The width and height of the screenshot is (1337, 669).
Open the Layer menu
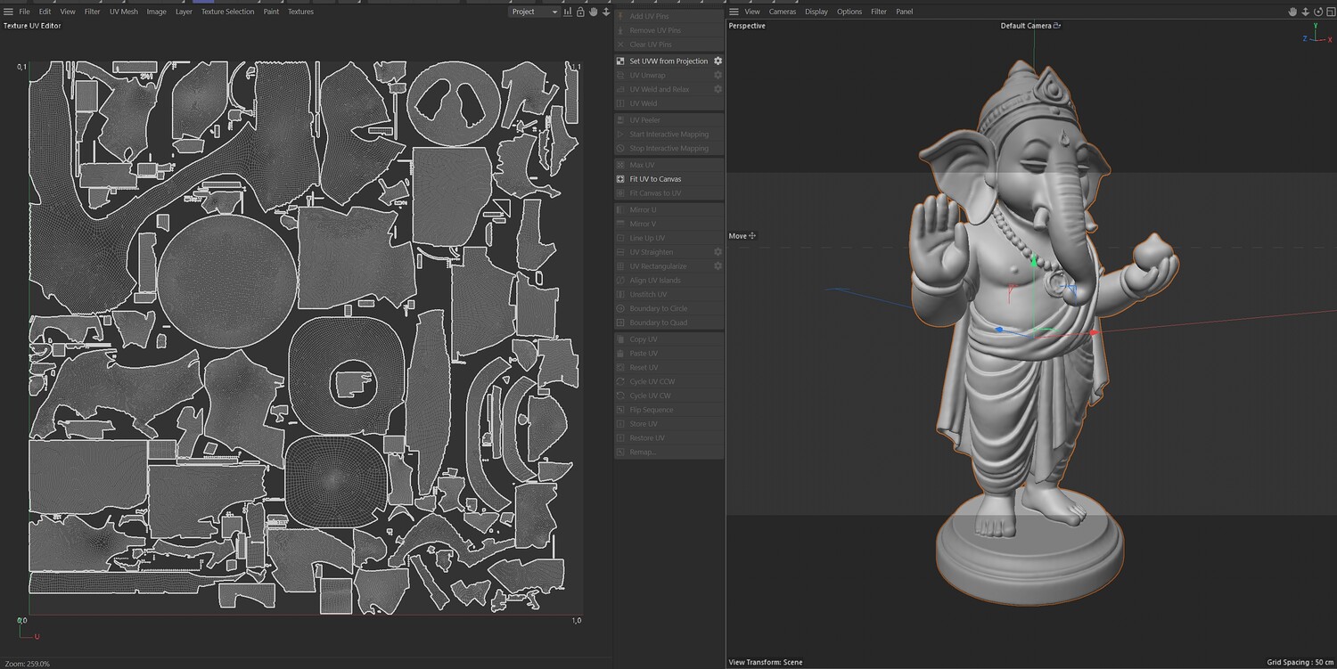click(x=184, y=12)
